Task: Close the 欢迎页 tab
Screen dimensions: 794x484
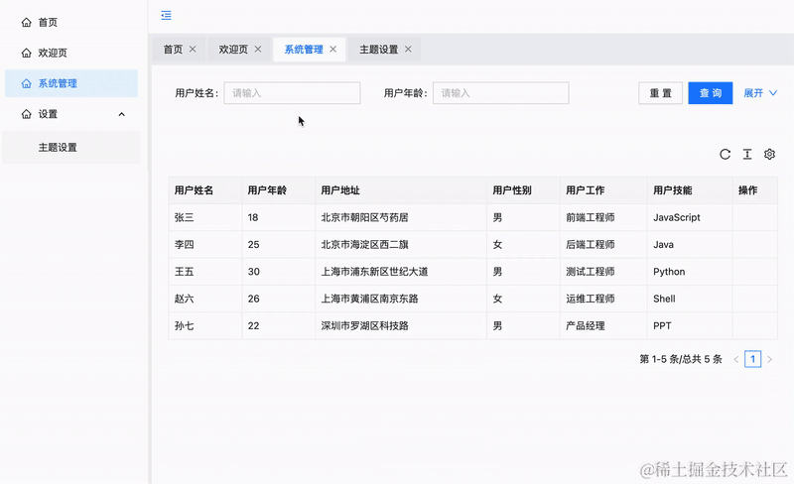Action: (x=258, y=50)
